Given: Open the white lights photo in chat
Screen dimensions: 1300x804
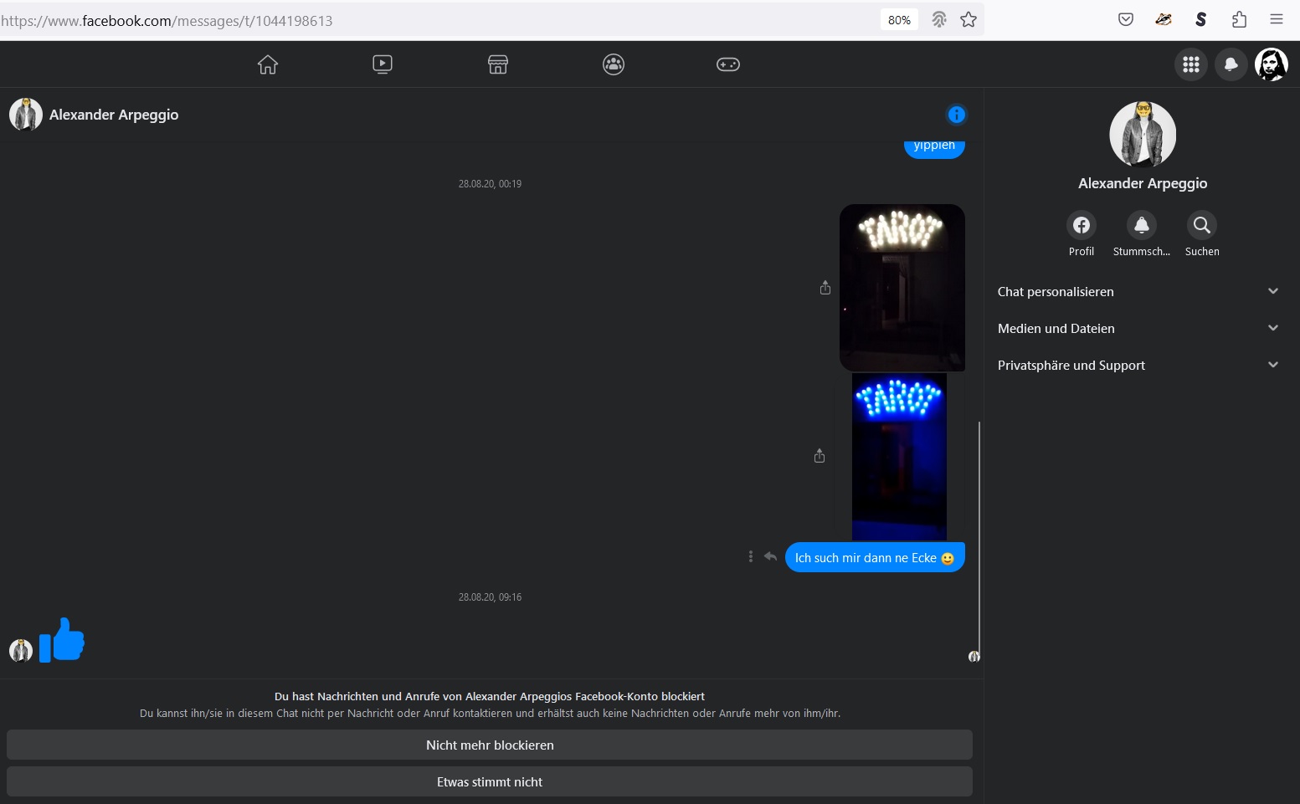Looking at the screenshot, I should (x=902, y=287).
